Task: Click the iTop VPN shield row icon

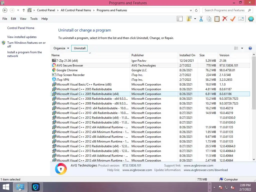Action: 54,79
